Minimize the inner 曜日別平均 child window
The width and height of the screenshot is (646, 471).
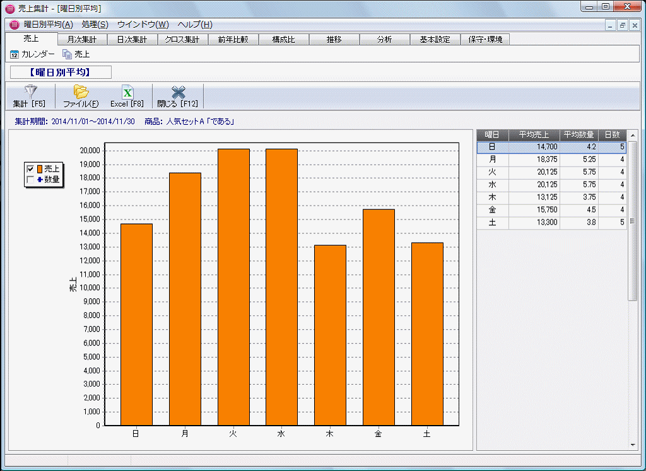click(x=611, y=25)
